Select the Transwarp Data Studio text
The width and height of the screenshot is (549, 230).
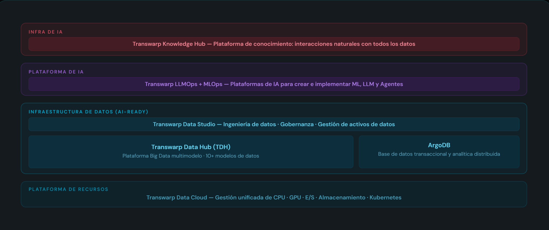click(x=184, y=124)
